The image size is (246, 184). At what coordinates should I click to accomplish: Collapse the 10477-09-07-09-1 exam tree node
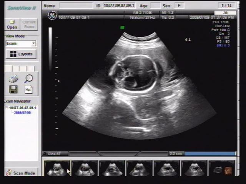coord(7,108)
